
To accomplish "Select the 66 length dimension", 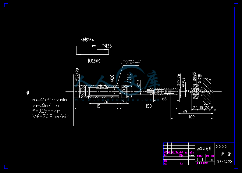I will coord(164,99).
